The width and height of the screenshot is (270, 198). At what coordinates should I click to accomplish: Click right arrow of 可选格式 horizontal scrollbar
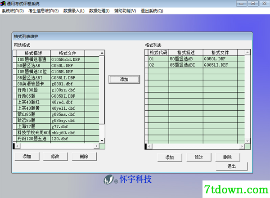[x=97, y=146]
